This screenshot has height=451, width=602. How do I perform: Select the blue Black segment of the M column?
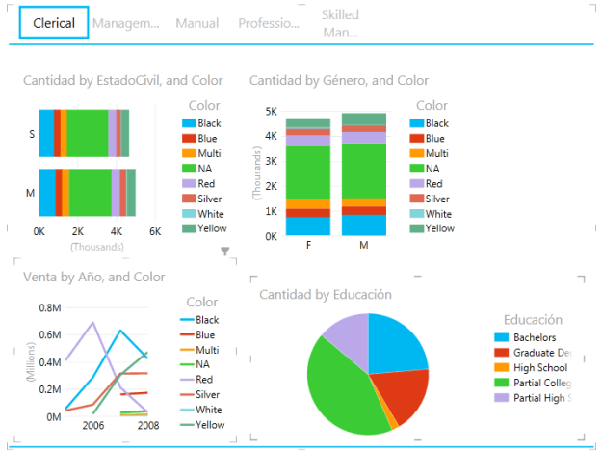(x=364, y=225)
